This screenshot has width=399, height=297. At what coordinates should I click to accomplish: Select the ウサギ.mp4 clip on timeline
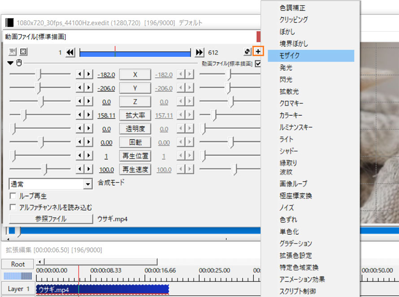pos(102,290)
